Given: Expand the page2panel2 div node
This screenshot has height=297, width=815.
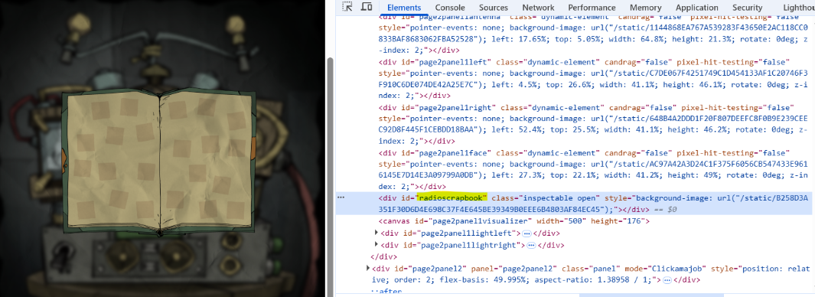Looking at the screenshot, I should tap(368, 269).
